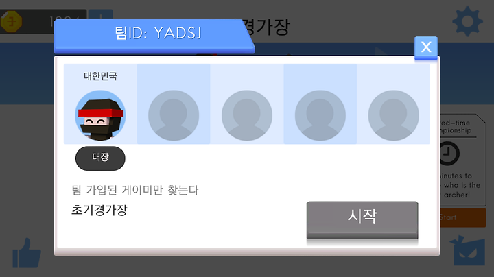
Task: Click the clock icon in championship card
Action: coord(449,154)
